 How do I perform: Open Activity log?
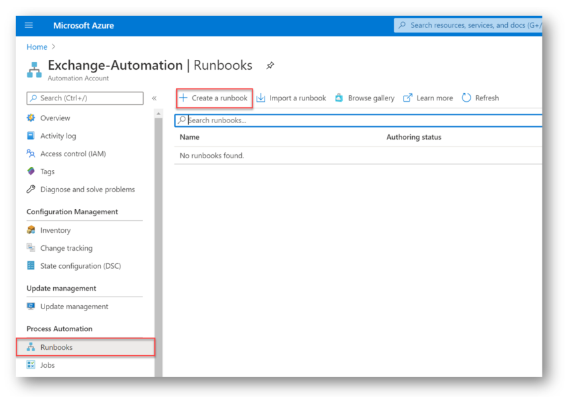pyautogui.click(x=58, y=136)
